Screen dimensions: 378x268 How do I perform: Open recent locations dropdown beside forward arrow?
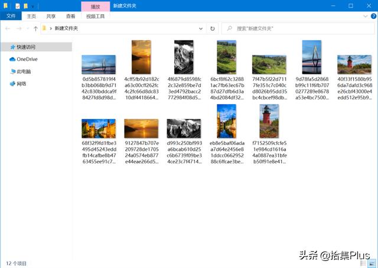coord(27,28)
